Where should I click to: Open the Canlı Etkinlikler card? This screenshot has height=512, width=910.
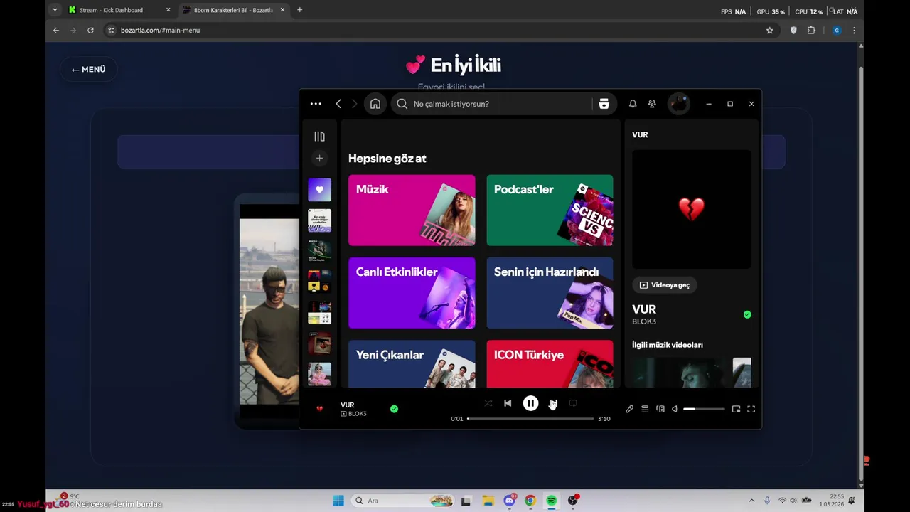tap(412, 293)
